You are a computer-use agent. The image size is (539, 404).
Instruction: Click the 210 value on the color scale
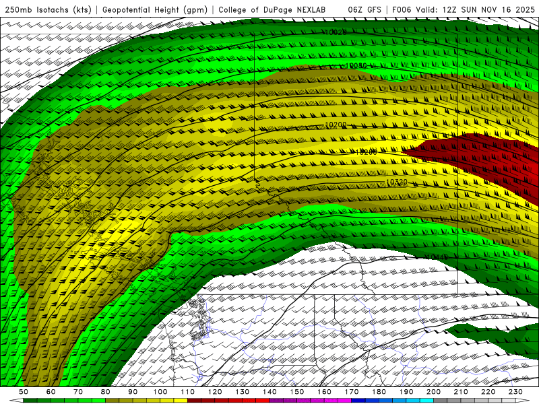(x=461, y=392)
